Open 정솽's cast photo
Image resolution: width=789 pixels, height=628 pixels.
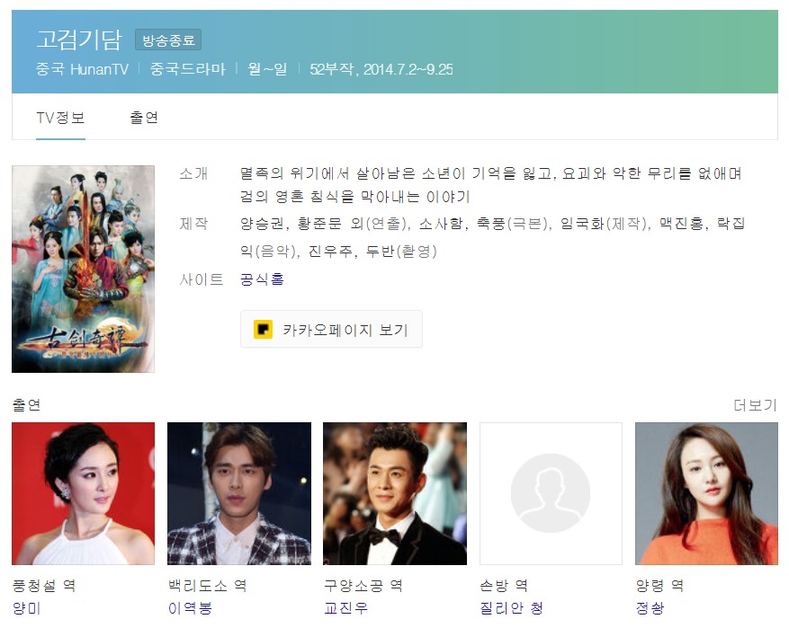(706, 493)
